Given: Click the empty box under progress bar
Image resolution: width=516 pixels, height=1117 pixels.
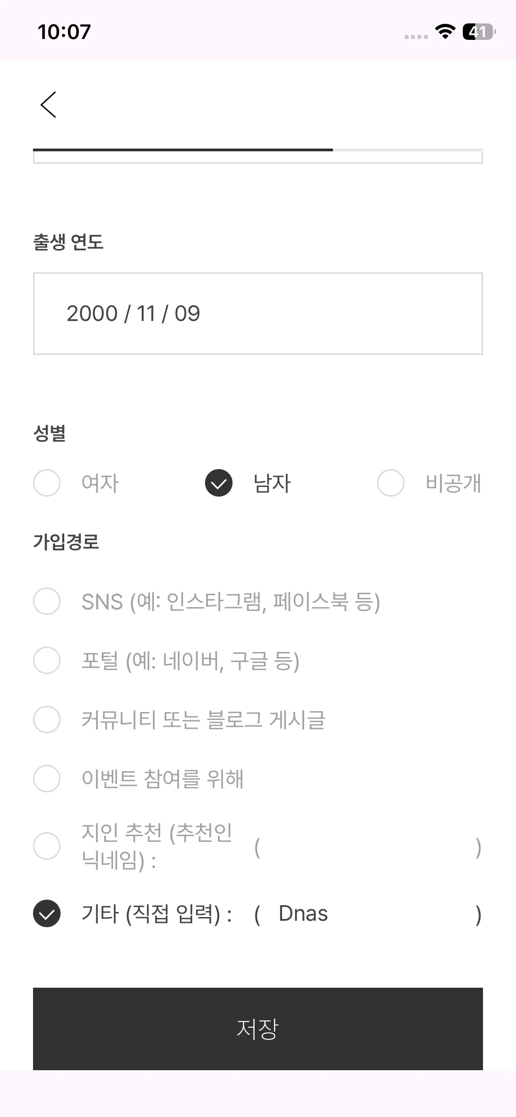Looking at the screenshot, I should click(x=258, y=157).
